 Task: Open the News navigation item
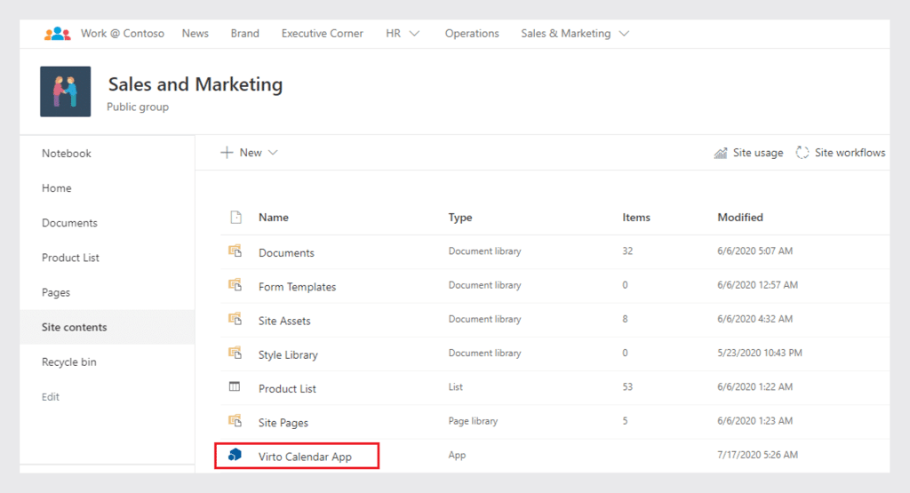(195, 34)
